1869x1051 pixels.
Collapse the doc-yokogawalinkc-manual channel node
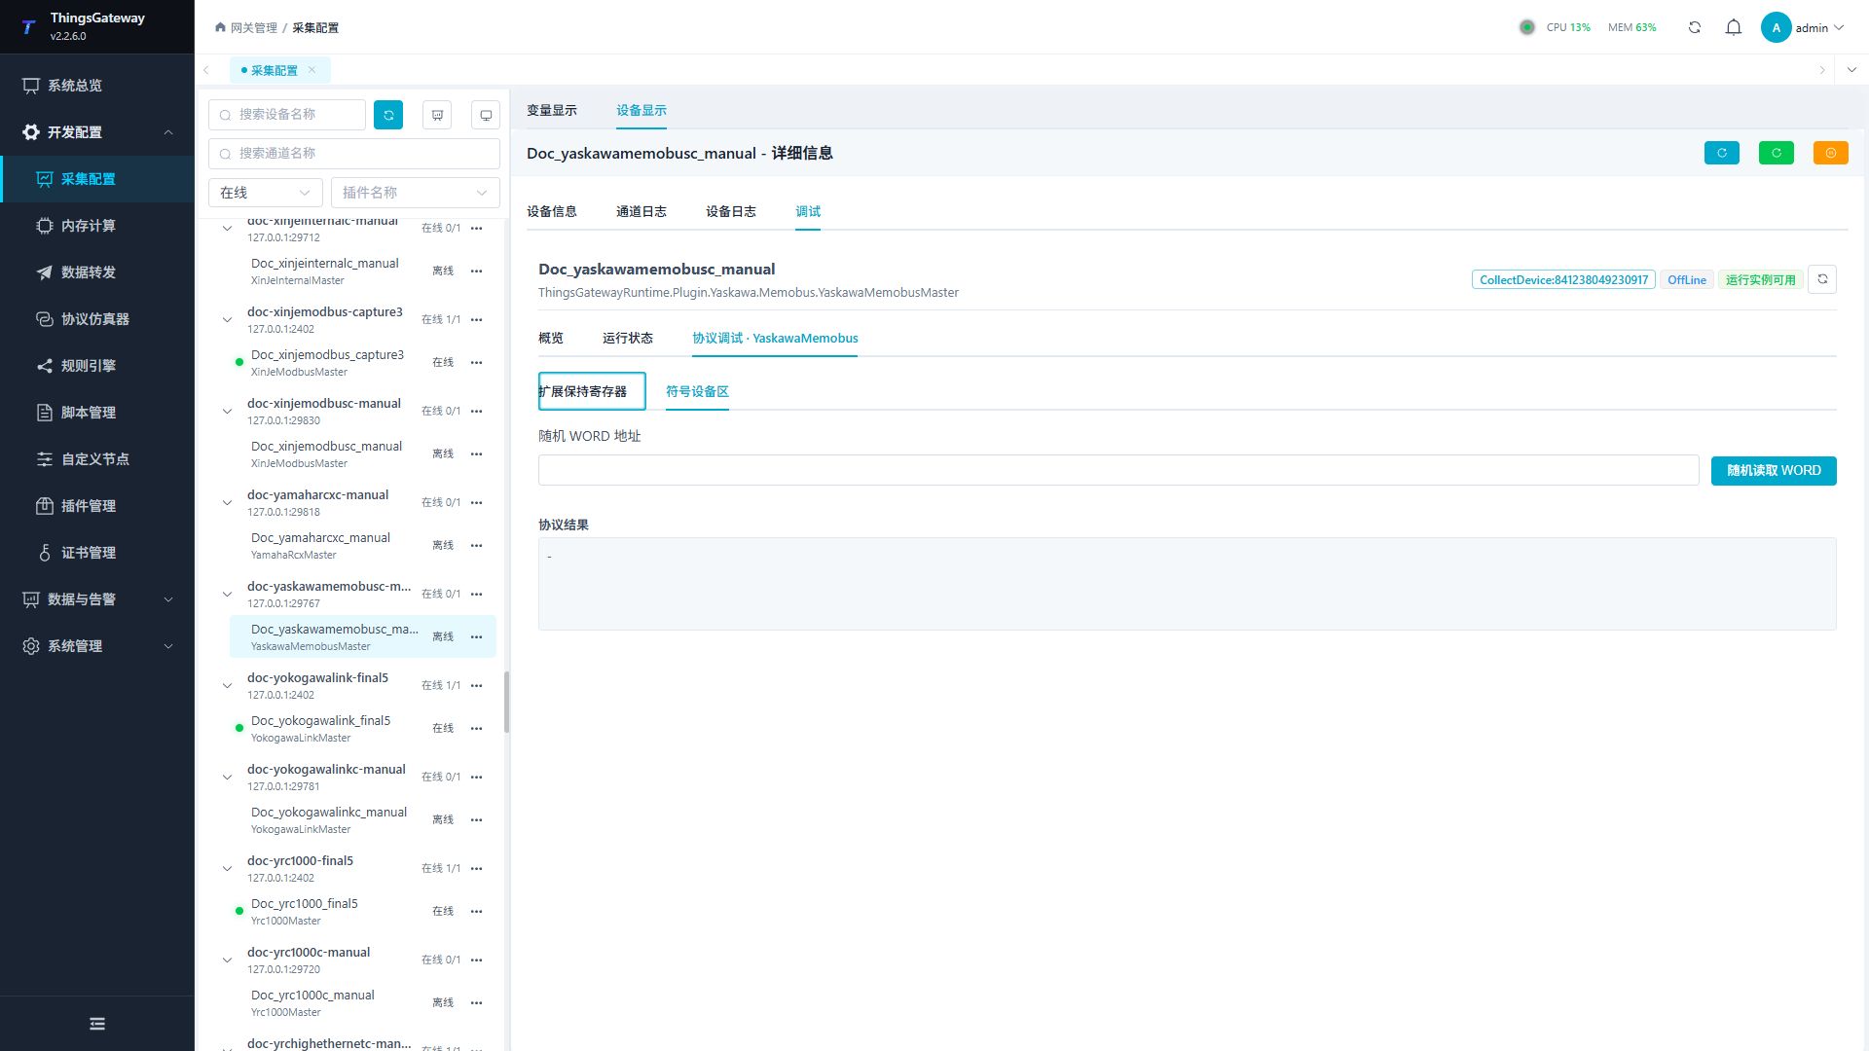pos(227,777)
